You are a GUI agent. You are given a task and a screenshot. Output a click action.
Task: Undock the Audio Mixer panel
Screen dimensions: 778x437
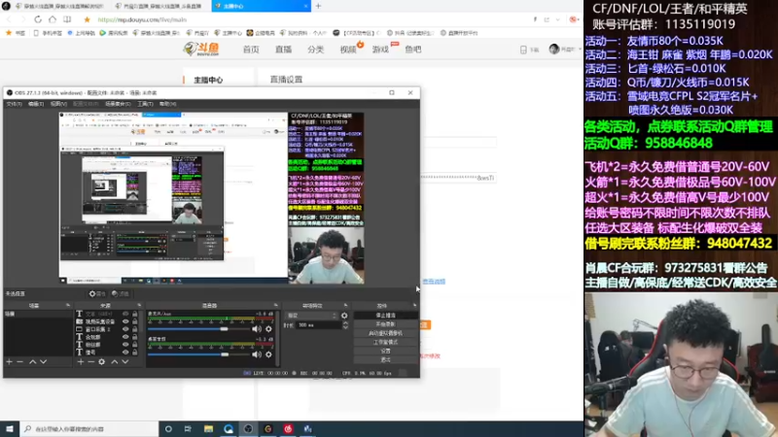coord(275,305)
